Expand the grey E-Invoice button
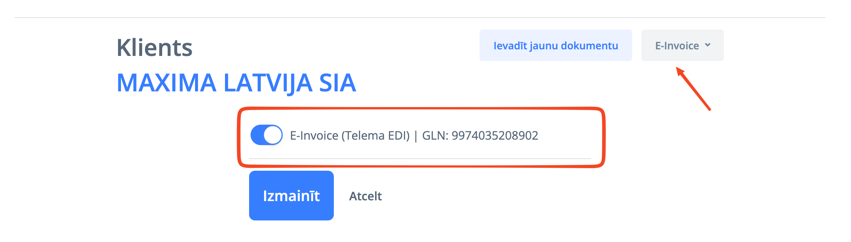The height and width of the screenshot is (242, 851). tap(682, 45)
